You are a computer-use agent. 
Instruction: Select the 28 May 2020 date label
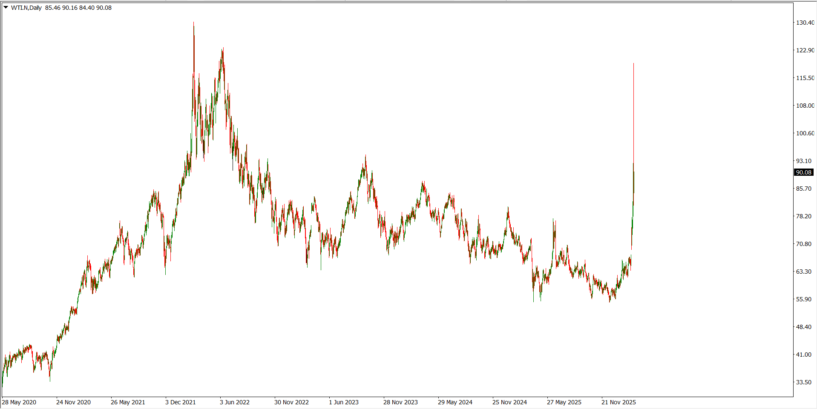19,402
